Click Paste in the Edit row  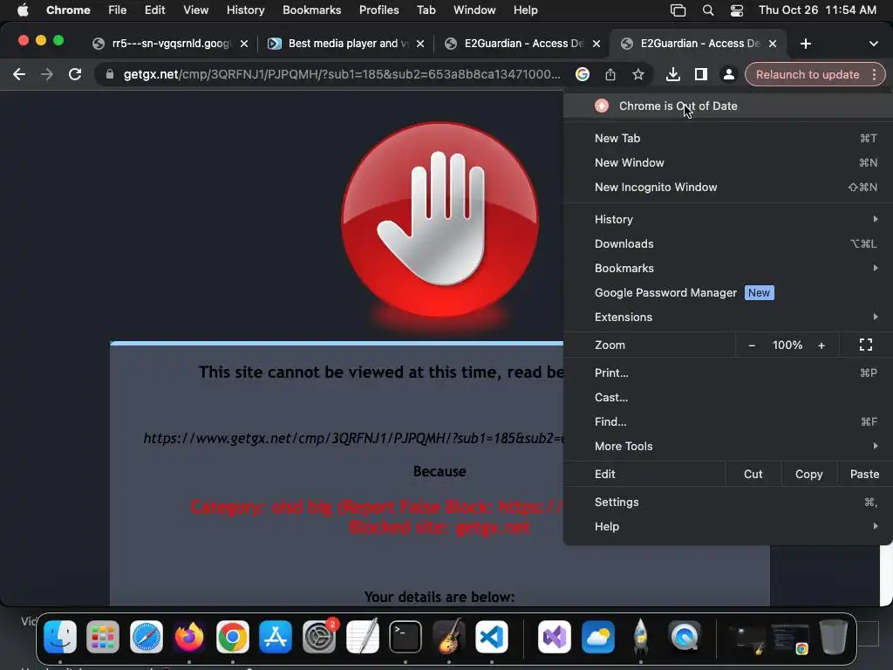tap(864, 474)
